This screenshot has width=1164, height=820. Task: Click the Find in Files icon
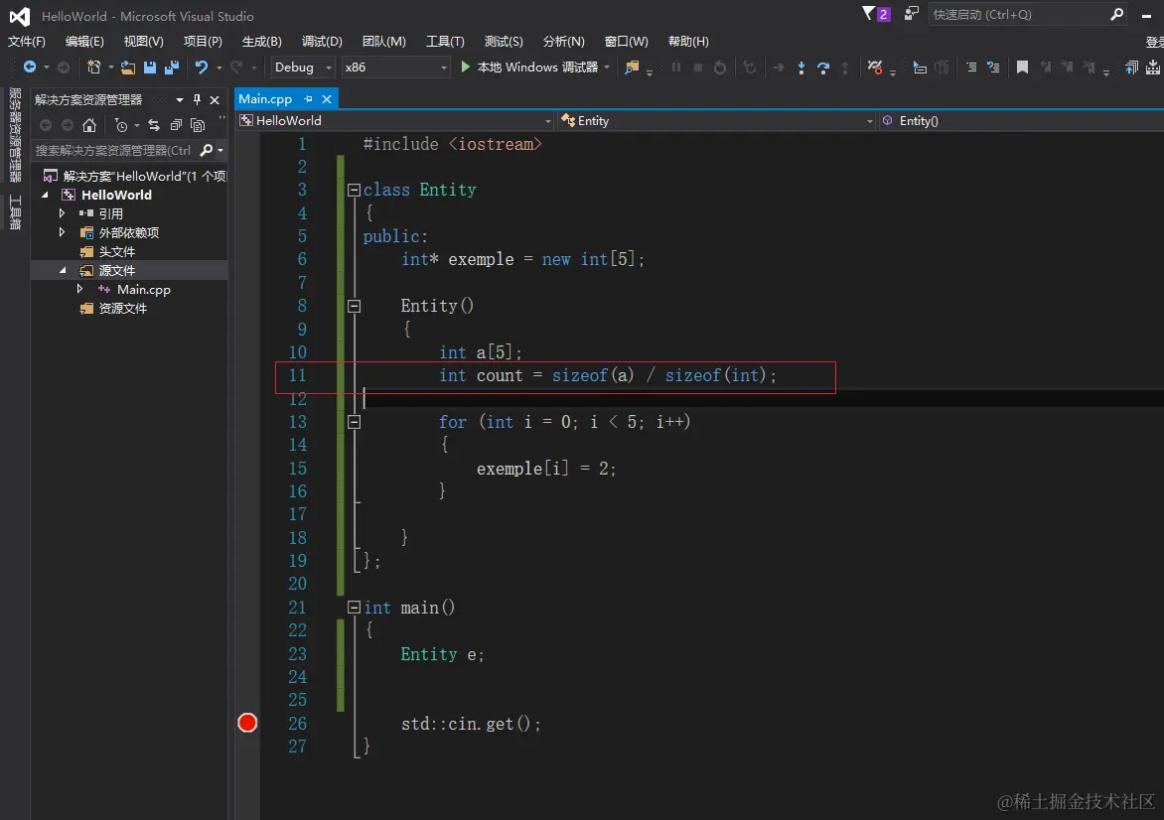(x=632, y=68)
